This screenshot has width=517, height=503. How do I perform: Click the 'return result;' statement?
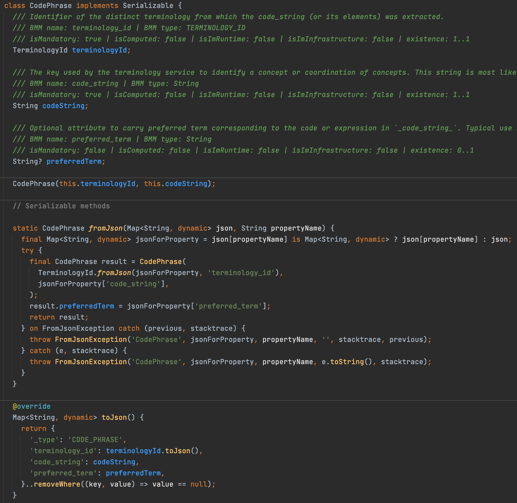pyautogui.click(x=59, y=317)
